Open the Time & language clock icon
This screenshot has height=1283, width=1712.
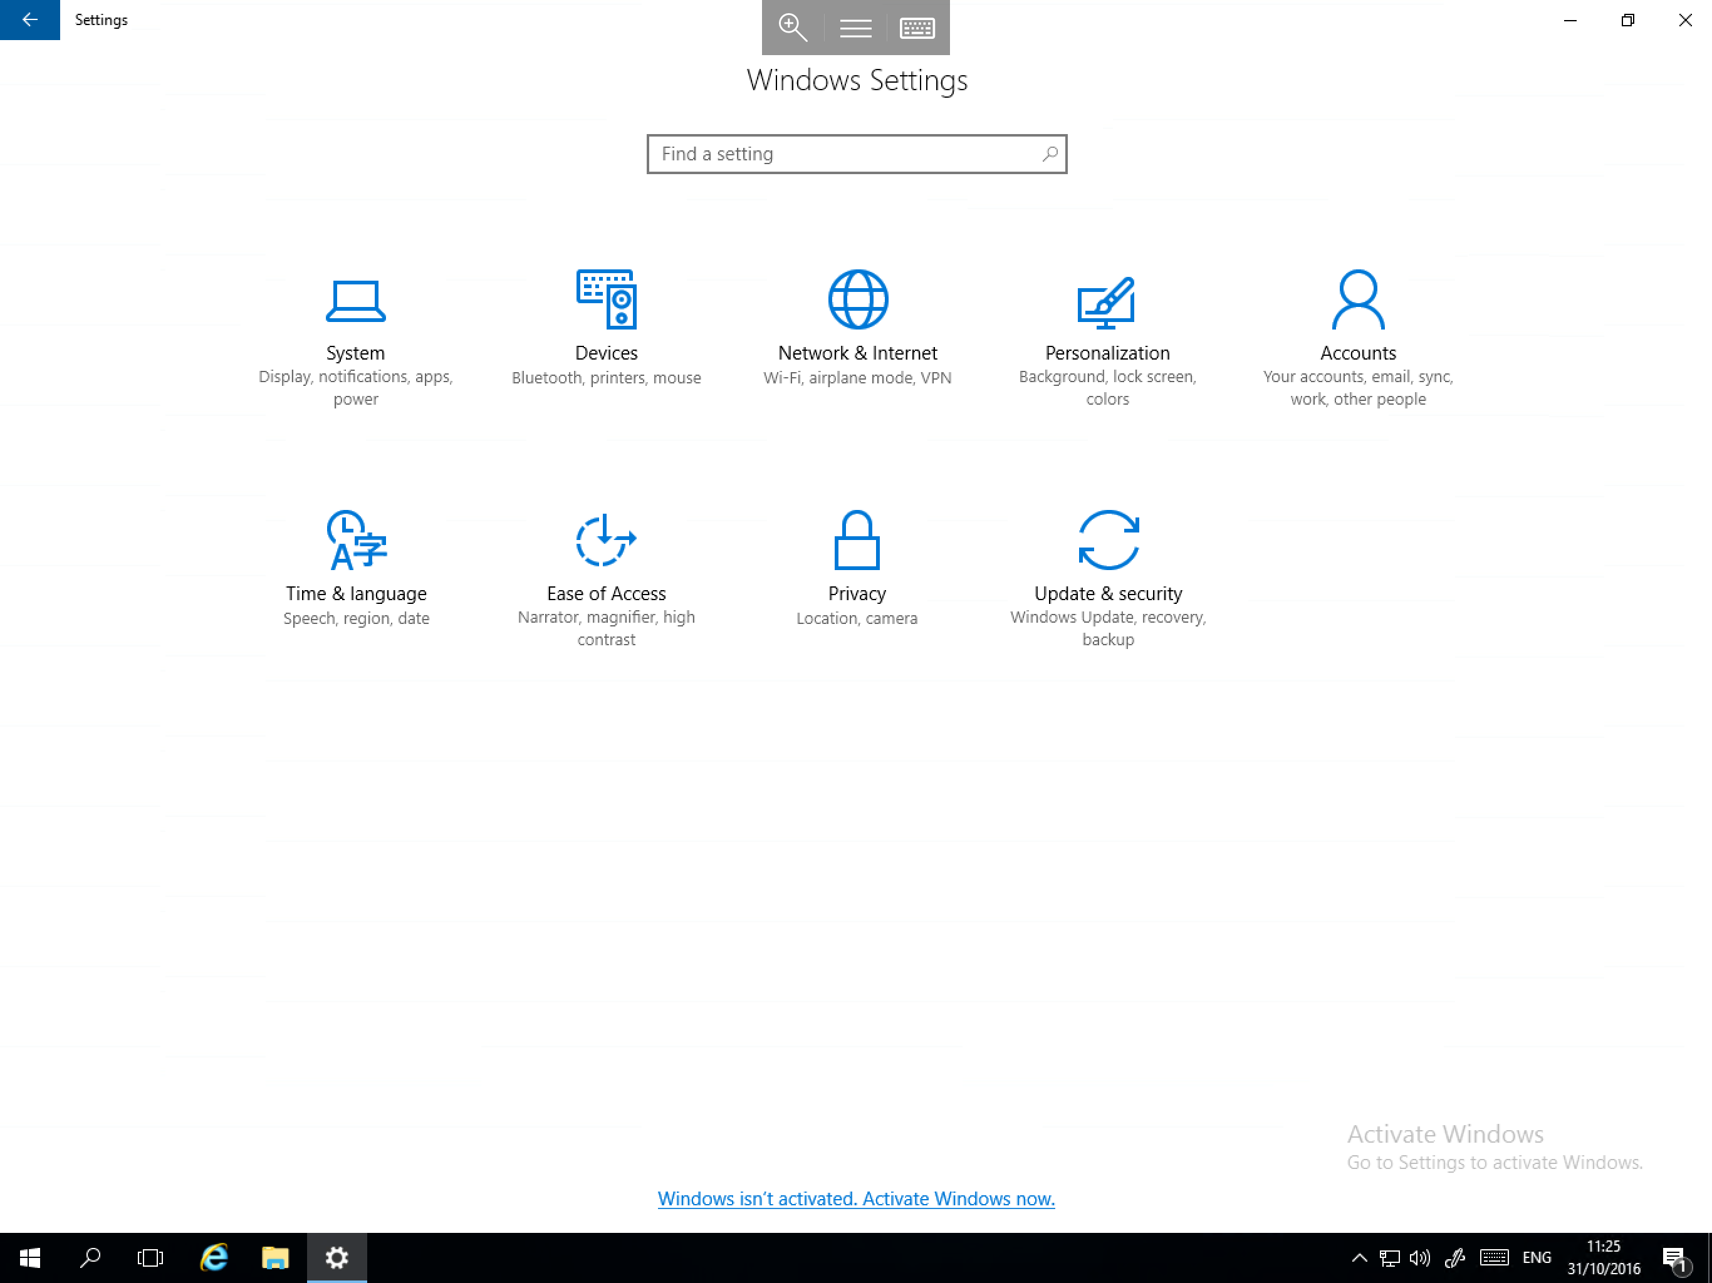(356, 539)
